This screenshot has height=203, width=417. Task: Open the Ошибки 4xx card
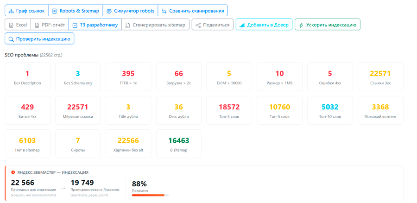click(330, 76)
